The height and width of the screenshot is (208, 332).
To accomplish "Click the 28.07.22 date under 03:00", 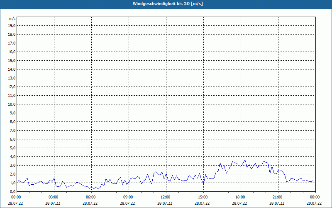I will (x=53, y=203).
